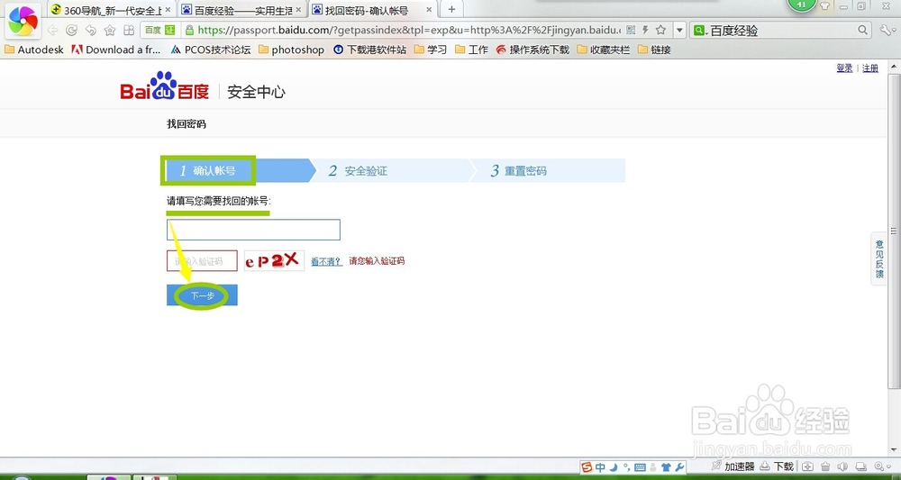Toggle the speaker mute icon in status bar
The height and width of the screenshot is (480, 901).
coord(843,466)
